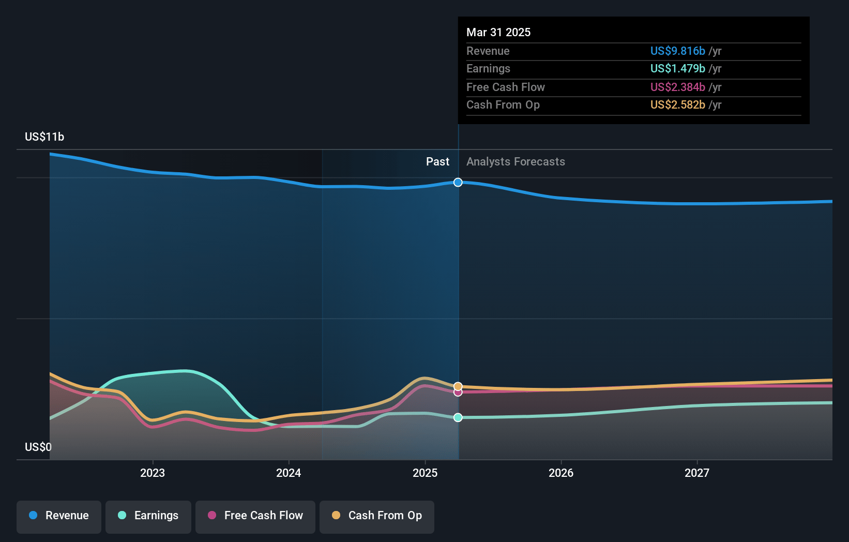The image size is (849, 542).
Task: Click the orange Cash From Op data point
Action: click(458, 386)
